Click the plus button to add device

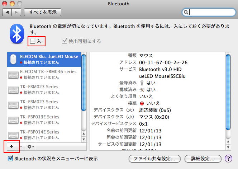pos(11,147)
